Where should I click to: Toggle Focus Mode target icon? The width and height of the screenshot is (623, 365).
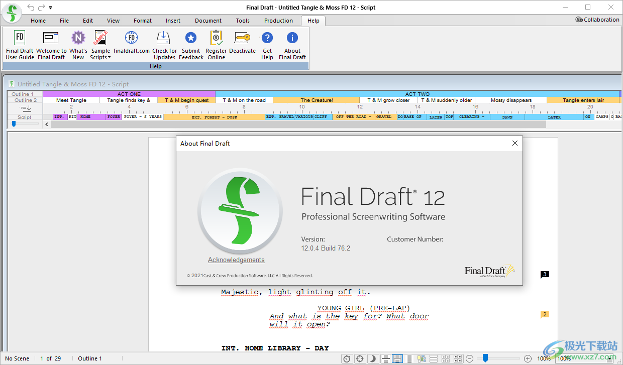(x=360, y=358)
